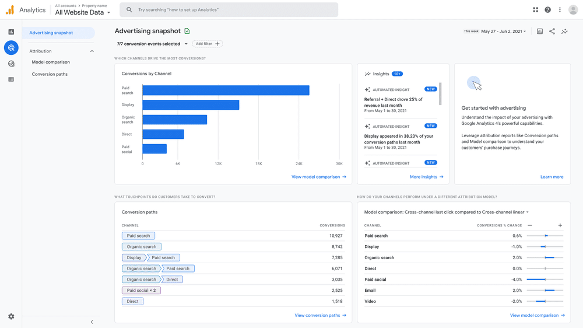This screenshot has width=583, height=328.
Task: Open Conversion paths in sidebar
Action: click(x=50, y=74)
